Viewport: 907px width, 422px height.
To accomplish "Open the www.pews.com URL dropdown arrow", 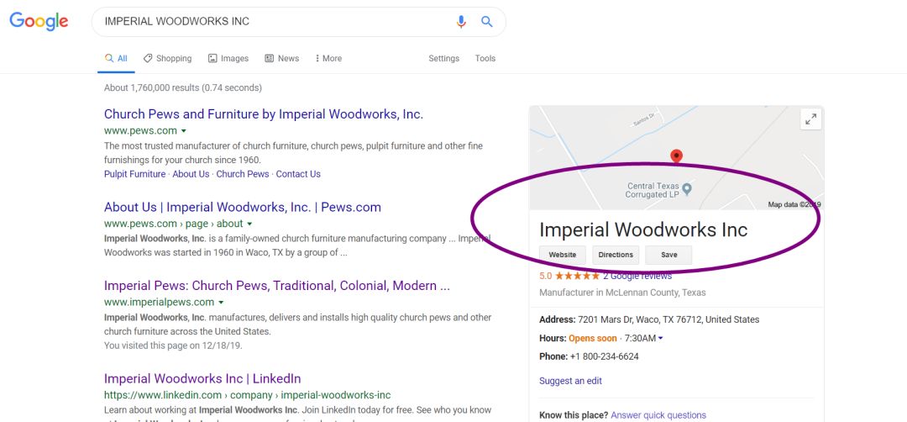I will 183,131.
